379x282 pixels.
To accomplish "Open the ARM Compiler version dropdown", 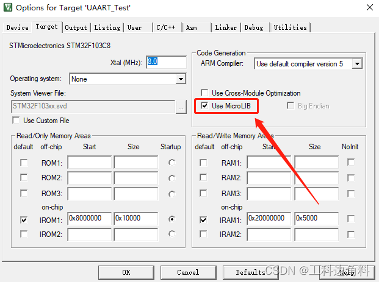I will click(357, 64).
